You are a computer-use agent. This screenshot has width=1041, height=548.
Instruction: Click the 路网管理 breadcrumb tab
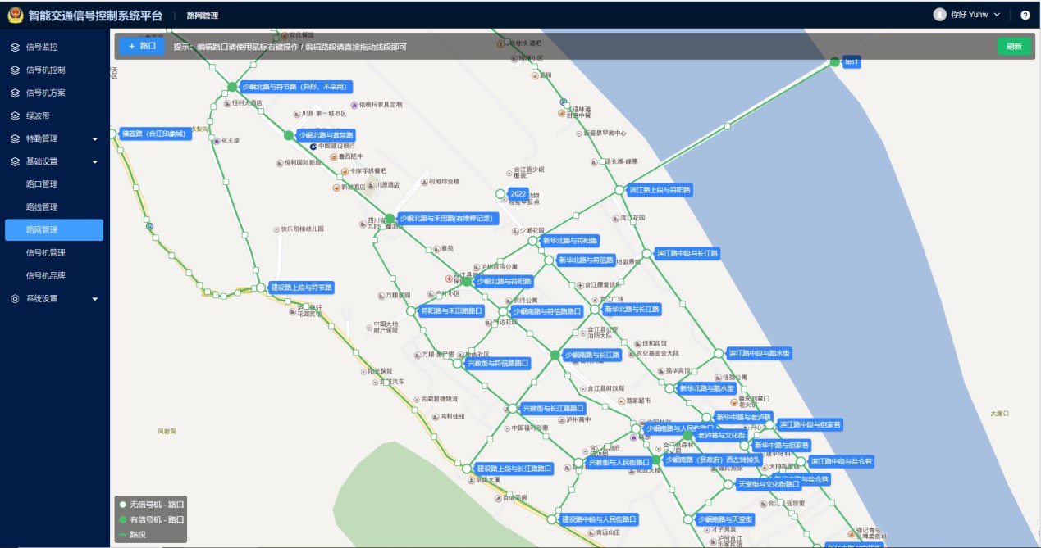(x=203, y=16)
